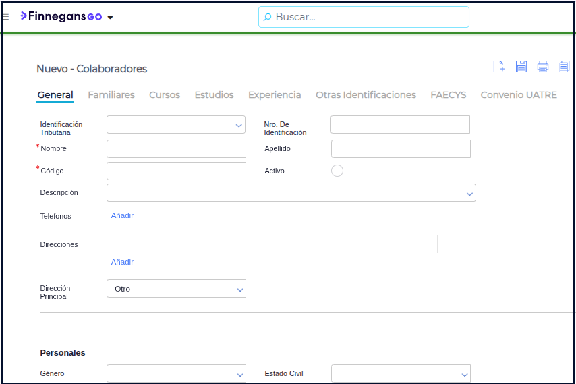The image size is (576, 384).
Task: Toggle the Activo radio button
Action: [x=337, y=171]
